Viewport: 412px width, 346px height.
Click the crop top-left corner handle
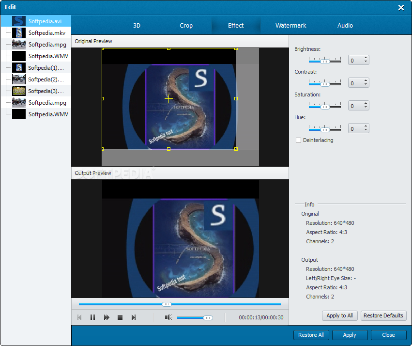(x=103, y=49)
